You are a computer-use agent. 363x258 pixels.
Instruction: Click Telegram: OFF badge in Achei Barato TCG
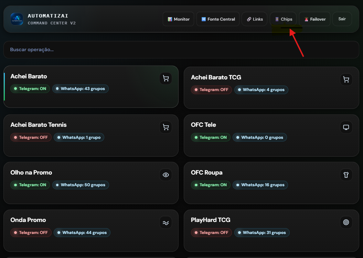(211, 90)
